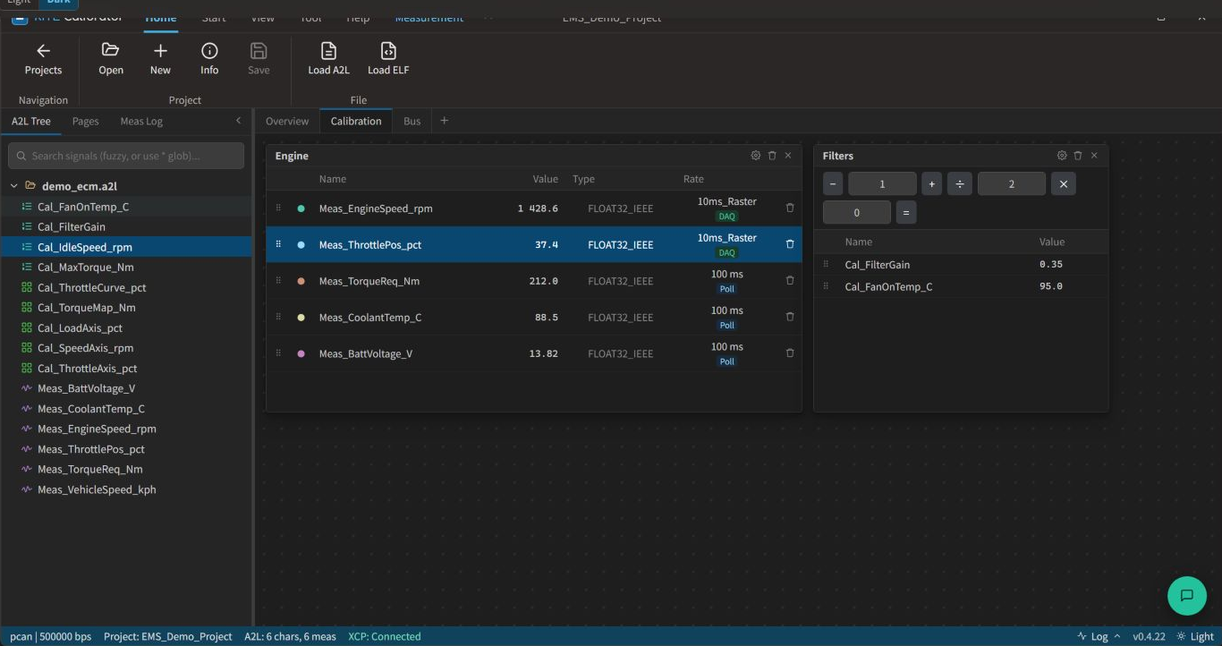Click the equals button in Filters
This screenshot has width=1222, height=646.
[906, 213]
